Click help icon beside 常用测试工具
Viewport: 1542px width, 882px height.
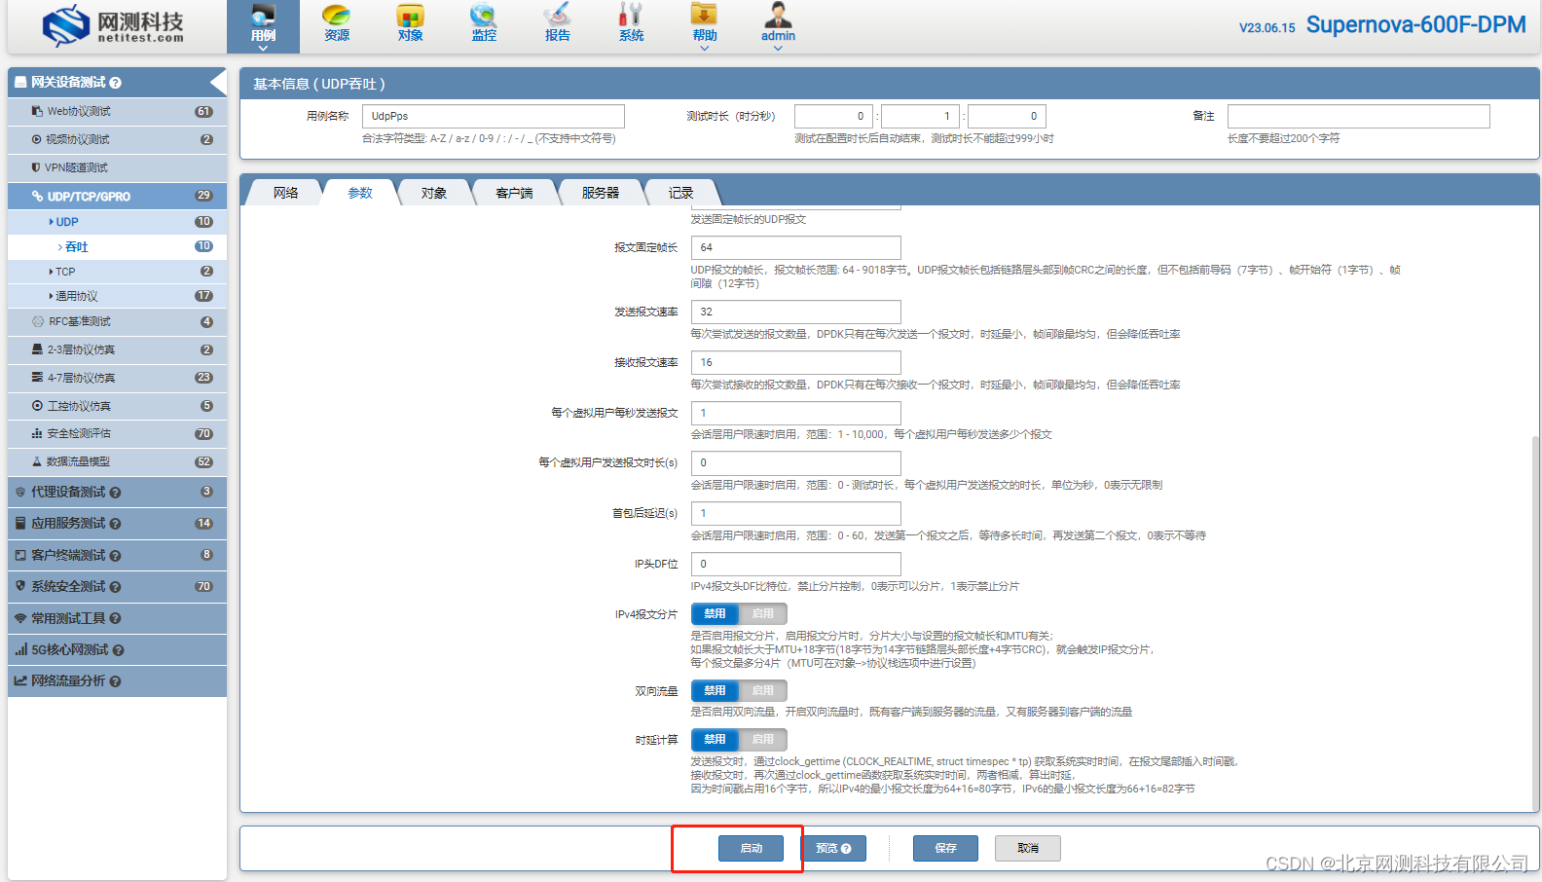tap(116, 618)
